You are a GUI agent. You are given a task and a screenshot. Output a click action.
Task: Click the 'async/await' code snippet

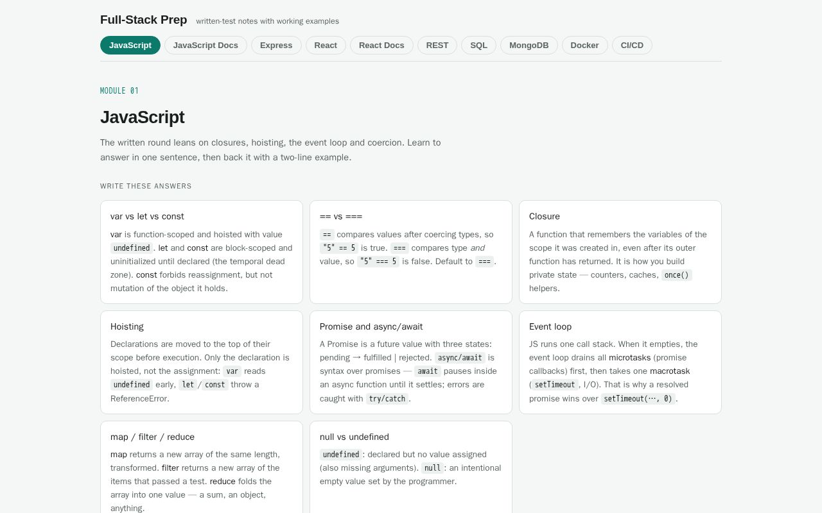click(x=460, y=358)
